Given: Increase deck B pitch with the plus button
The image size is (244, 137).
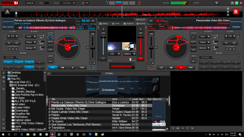Looking at the screenshot, I should [x=153, y=63].
